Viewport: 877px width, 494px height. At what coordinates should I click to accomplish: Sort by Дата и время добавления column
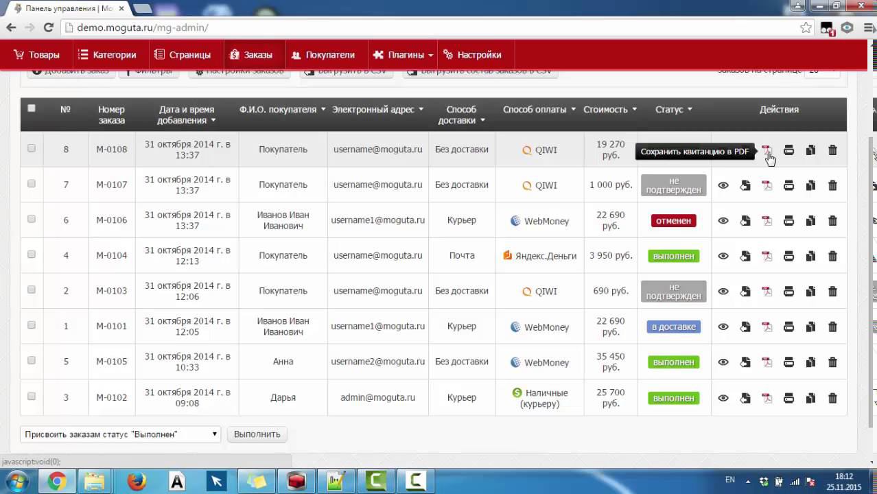click(x=187, y=115)
